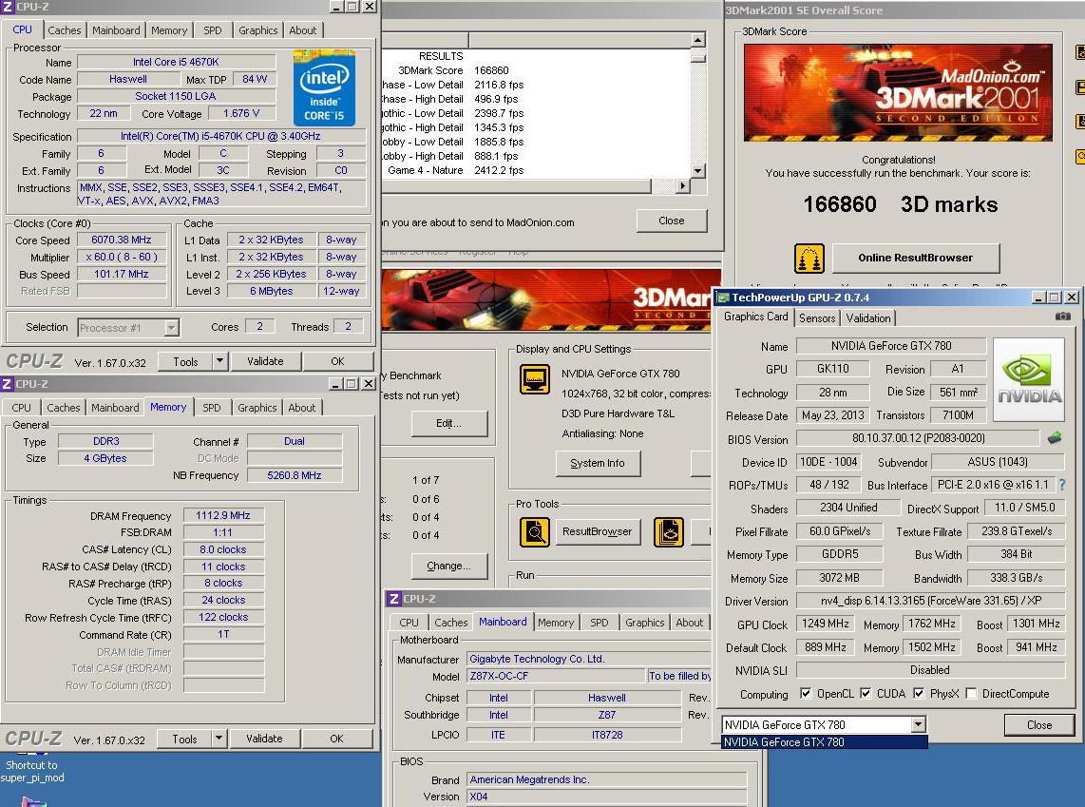Click Tools button in CPU-Z CPU window
Viewport: 1085px width, 807px height.
point(185,360)
